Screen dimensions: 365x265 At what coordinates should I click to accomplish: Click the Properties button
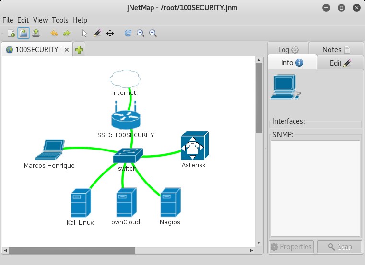(291, 247)
